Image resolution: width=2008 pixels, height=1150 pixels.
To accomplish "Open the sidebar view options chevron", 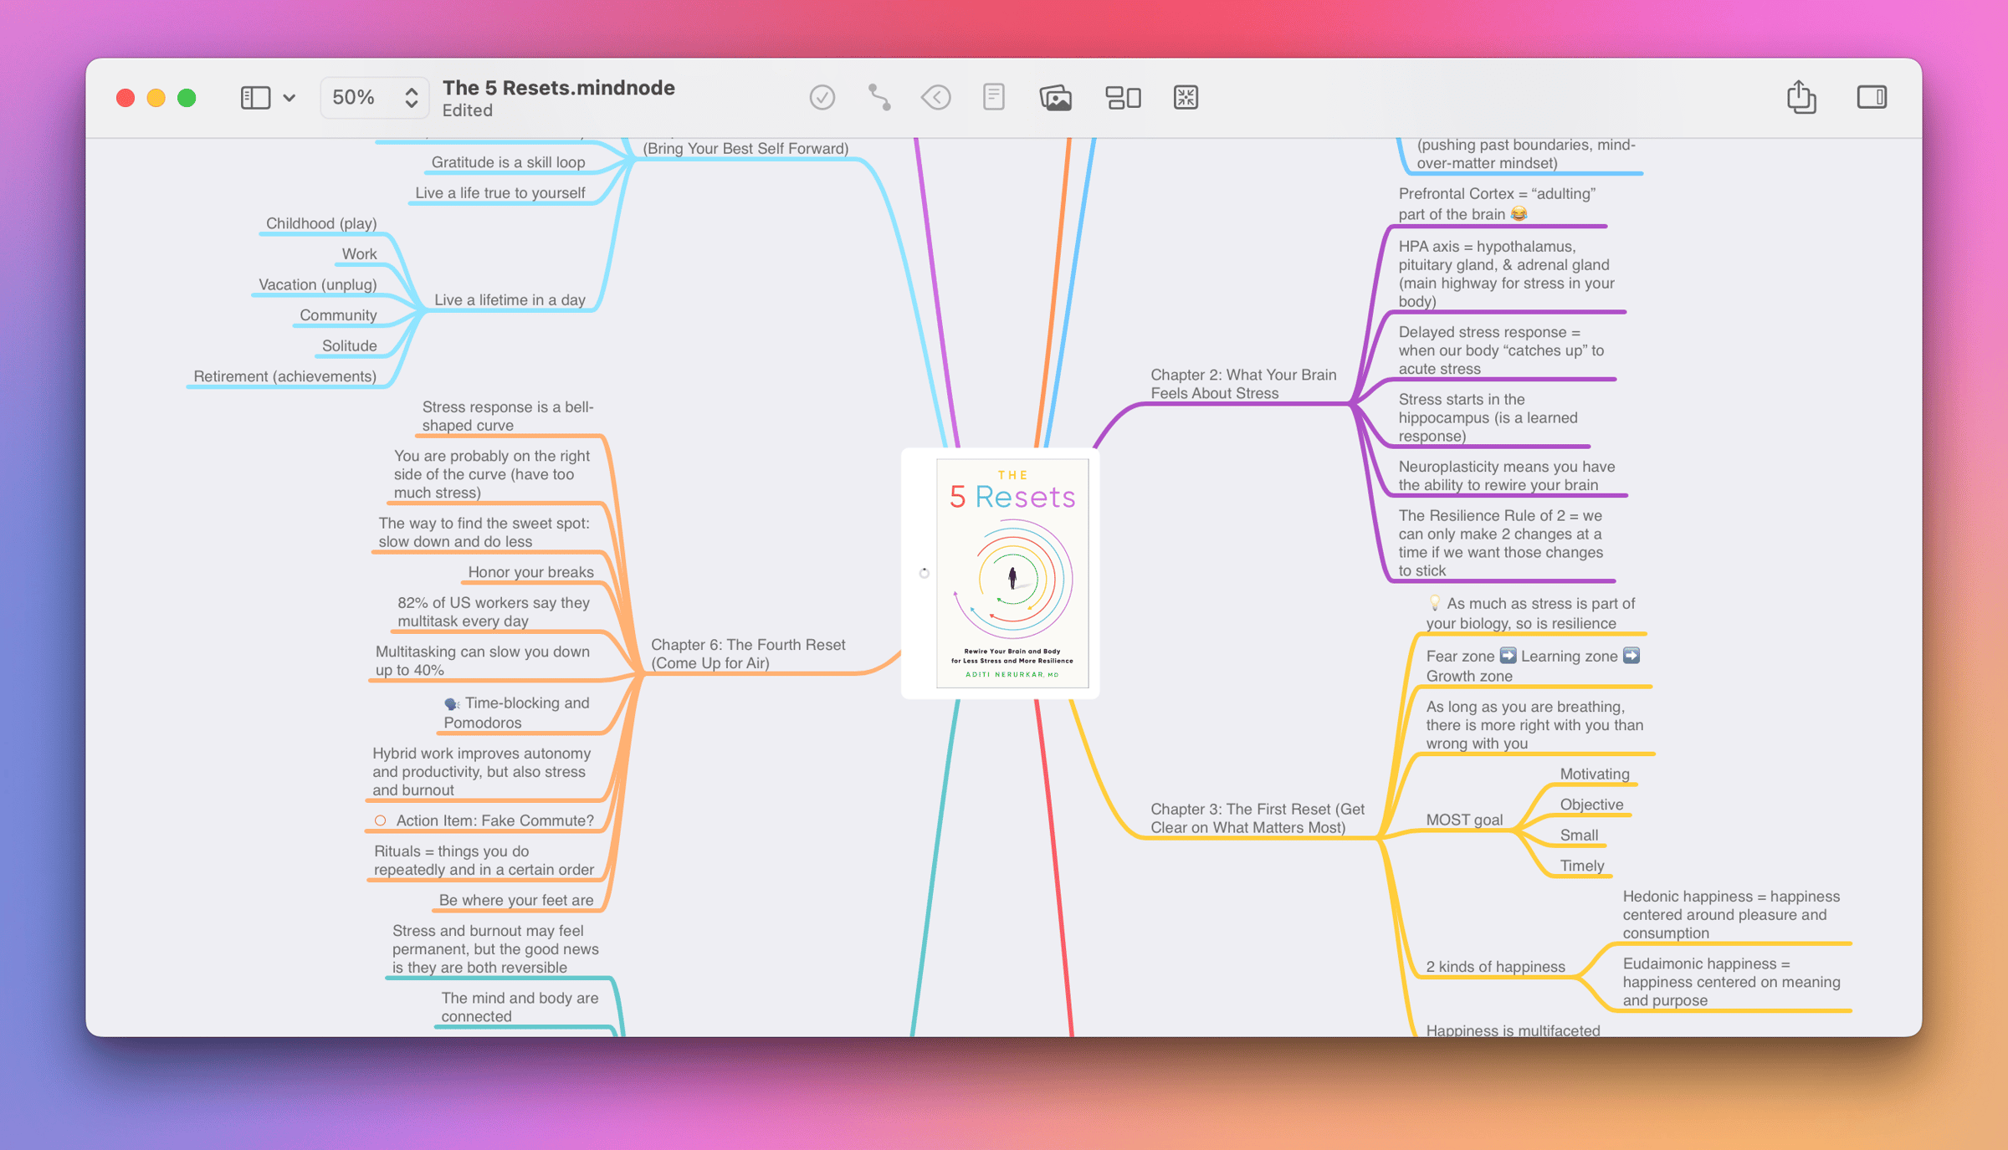I will coord(289,98).
